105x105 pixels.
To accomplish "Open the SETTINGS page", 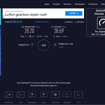I will [x=79, y=22].
